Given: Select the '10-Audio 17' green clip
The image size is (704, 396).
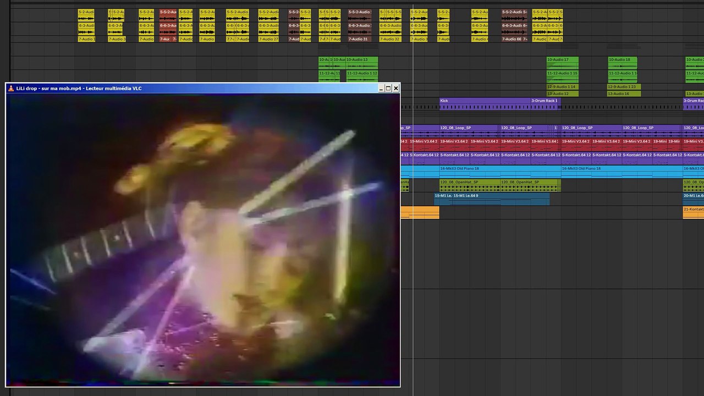Looking at the screenshot, I should click(x=562, y=63).
